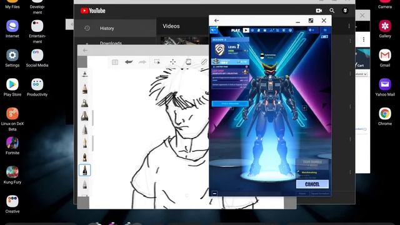Open the video thumbnail under Videos heading
The image size is (400, 225).
(184, 40)
